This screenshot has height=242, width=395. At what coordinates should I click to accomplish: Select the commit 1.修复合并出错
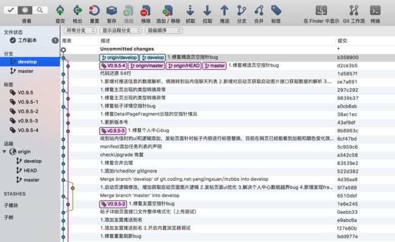[x=228, y=163]
